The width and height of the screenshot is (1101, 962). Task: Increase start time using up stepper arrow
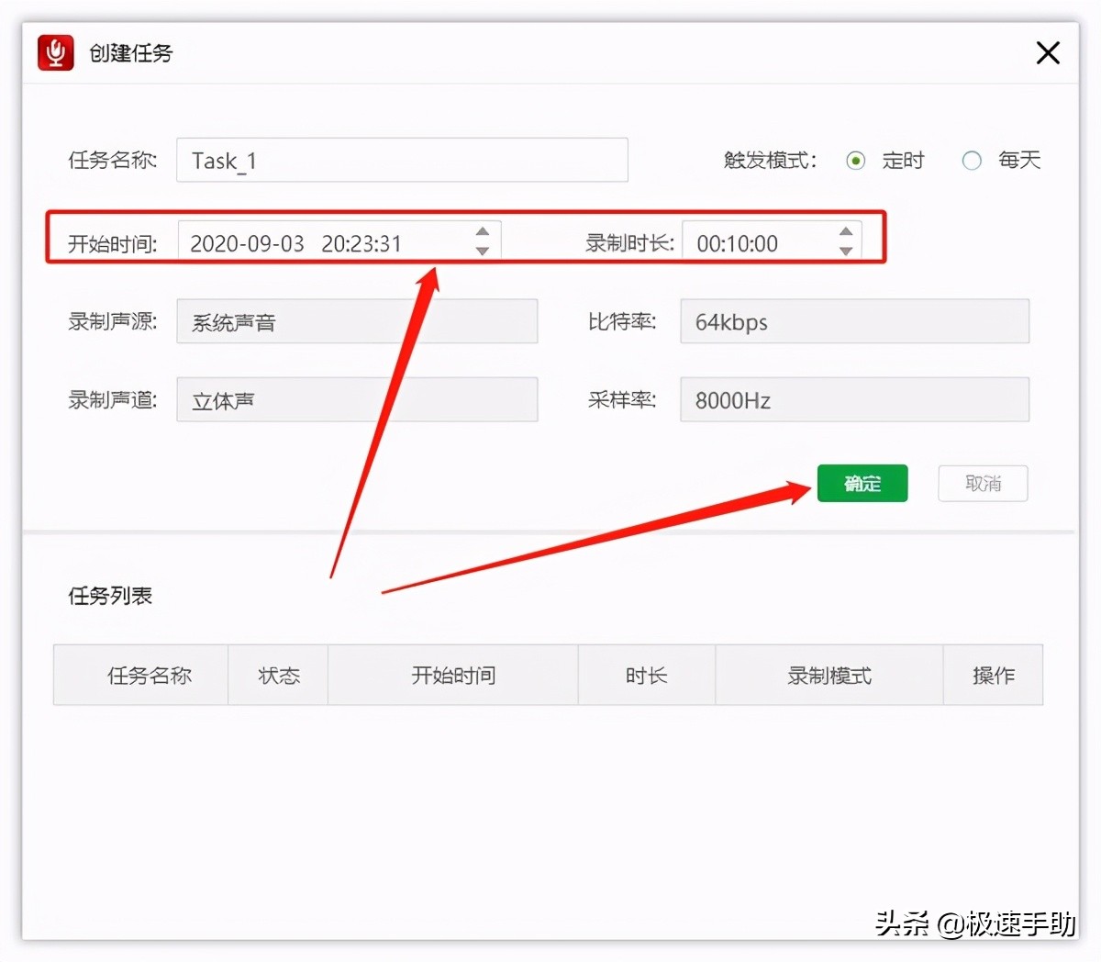click(x=482, y=232)
